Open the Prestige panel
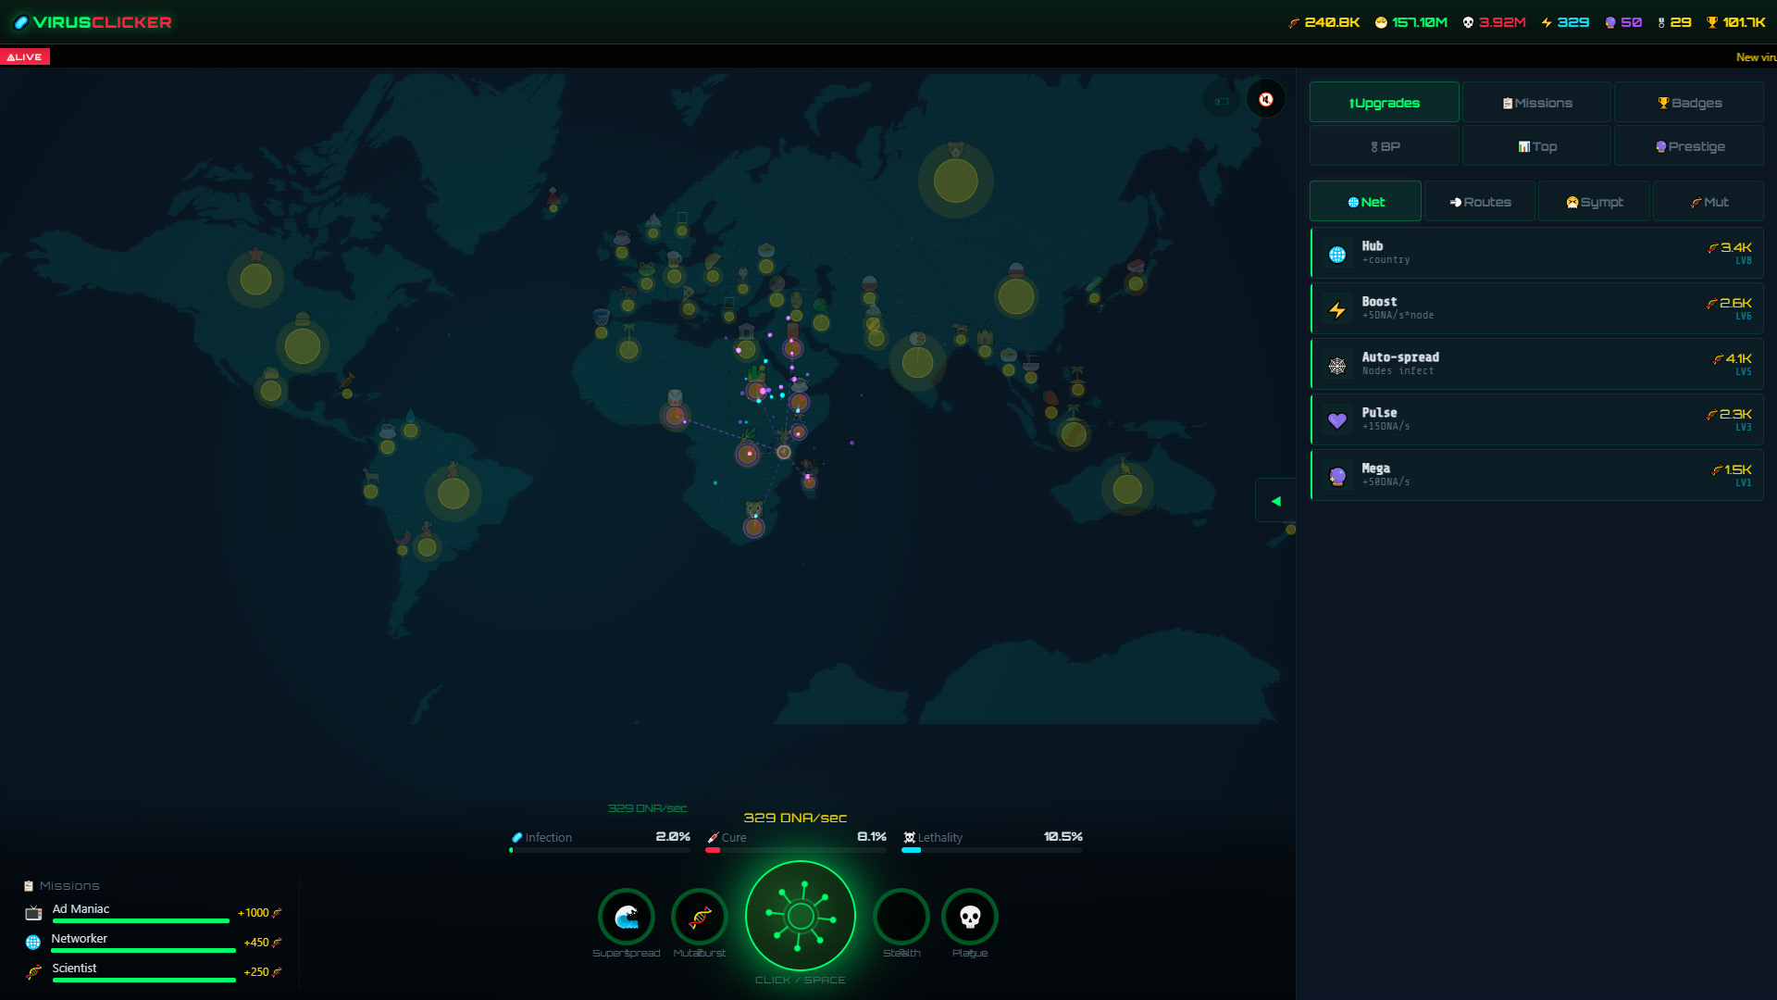1777x1000 pixels. (1689, 145)
